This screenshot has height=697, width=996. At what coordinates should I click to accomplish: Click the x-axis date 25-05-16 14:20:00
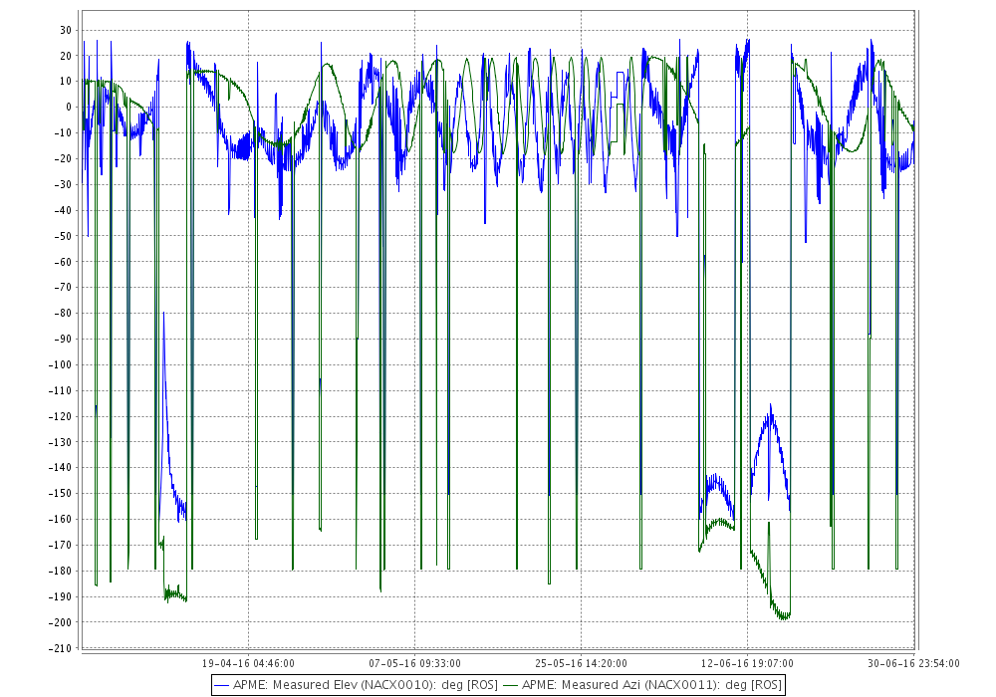pos(581,663)
